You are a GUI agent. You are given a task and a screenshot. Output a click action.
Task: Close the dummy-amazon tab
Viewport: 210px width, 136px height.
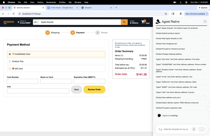pyautogui.click(x=43, y=8)
